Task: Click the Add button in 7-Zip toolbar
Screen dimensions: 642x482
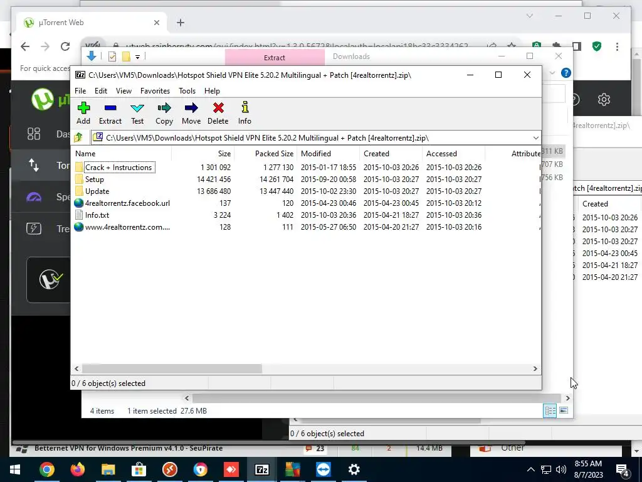Action: tap(83, 113)
